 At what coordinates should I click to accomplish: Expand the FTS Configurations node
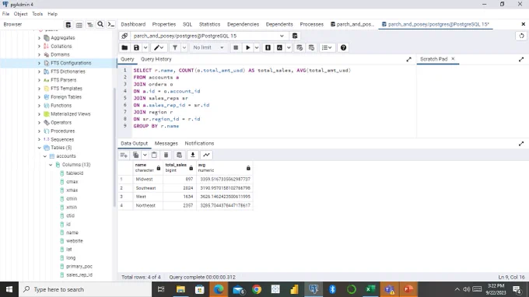(x=39, y=63)
